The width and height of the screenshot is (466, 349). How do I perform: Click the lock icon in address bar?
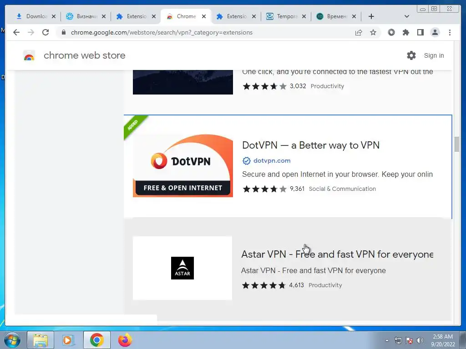64,32
